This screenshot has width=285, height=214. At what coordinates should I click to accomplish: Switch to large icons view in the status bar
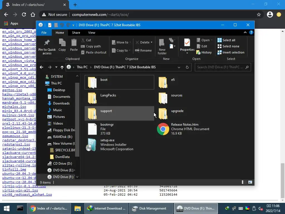point(250,182)
